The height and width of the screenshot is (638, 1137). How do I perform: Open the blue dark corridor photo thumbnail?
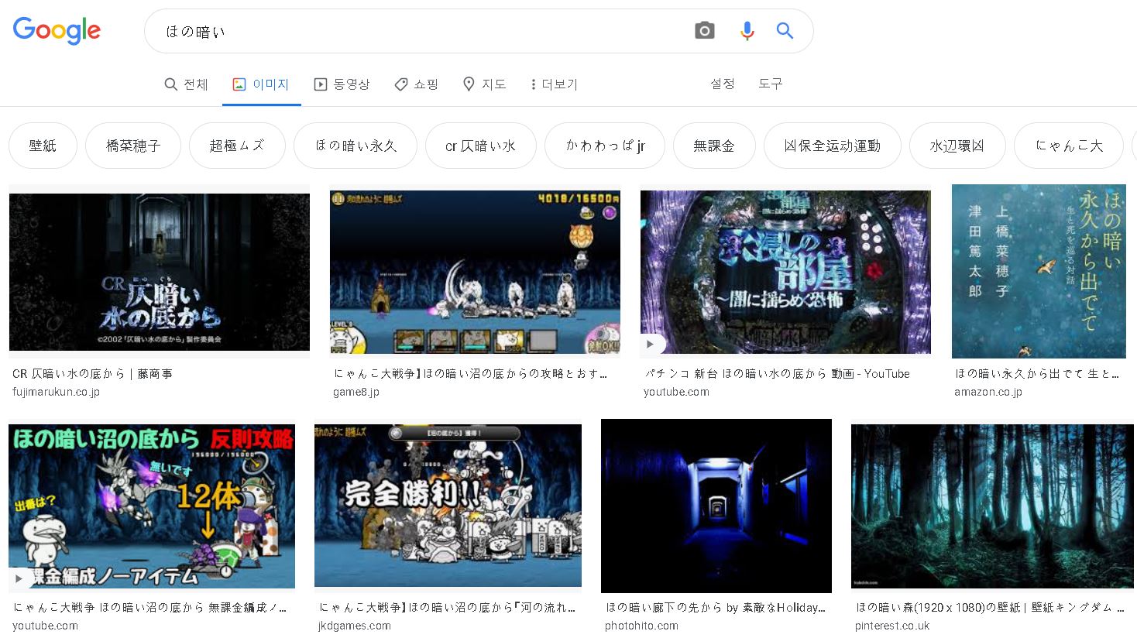(x=716, y=506)
